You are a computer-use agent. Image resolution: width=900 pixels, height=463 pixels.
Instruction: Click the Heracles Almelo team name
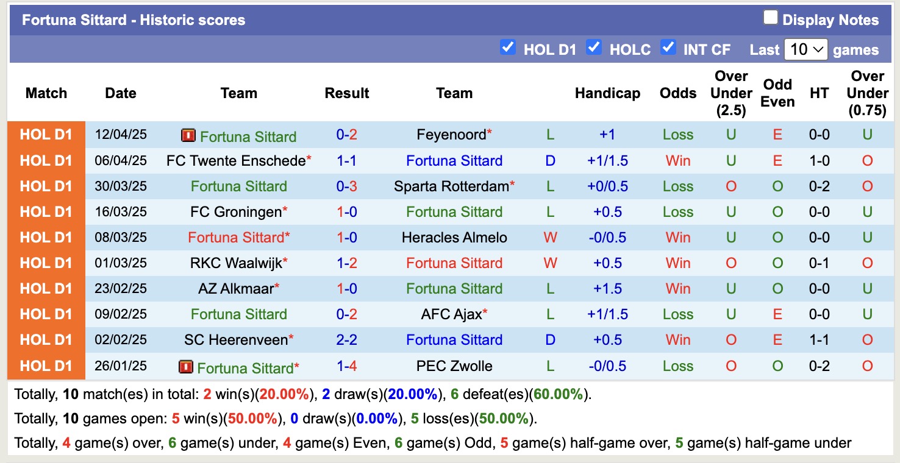click(454, 238)
